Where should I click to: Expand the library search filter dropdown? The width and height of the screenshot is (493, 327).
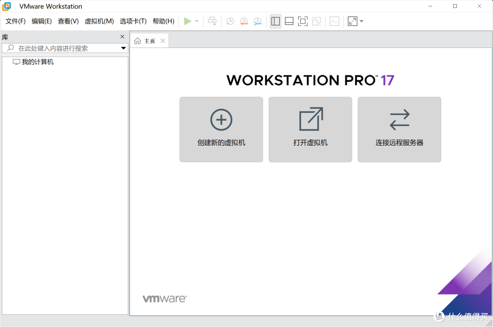click(x=123, y=48)
